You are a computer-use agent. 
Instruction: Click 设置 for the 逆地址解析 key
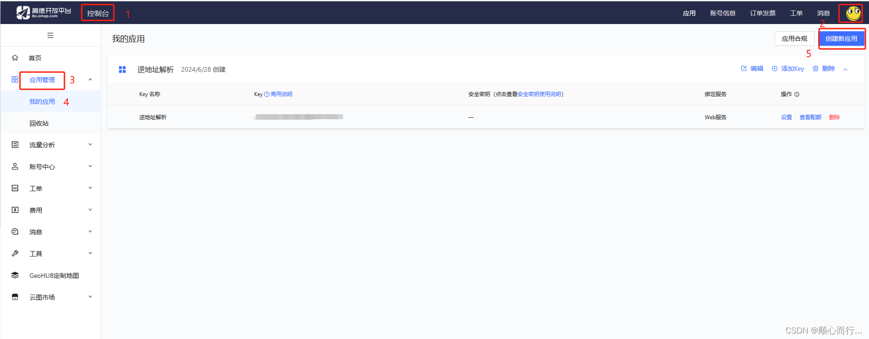(786, 117)
